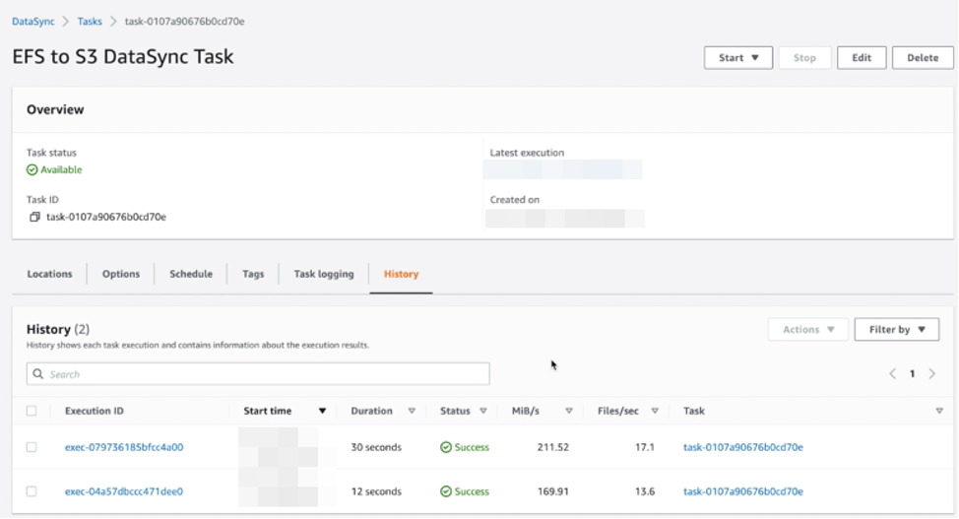Open the Actions dropdown
959x519 pixels.
[808, 329]
